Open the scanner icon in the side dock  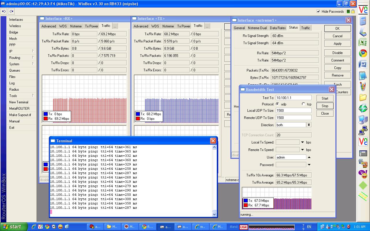363,31
